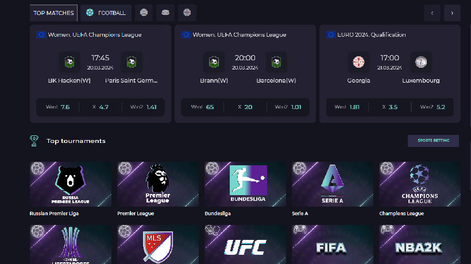Follow the Russian Premier Liga link
This screenshot has height=264, width=471.
coord(54,213)
